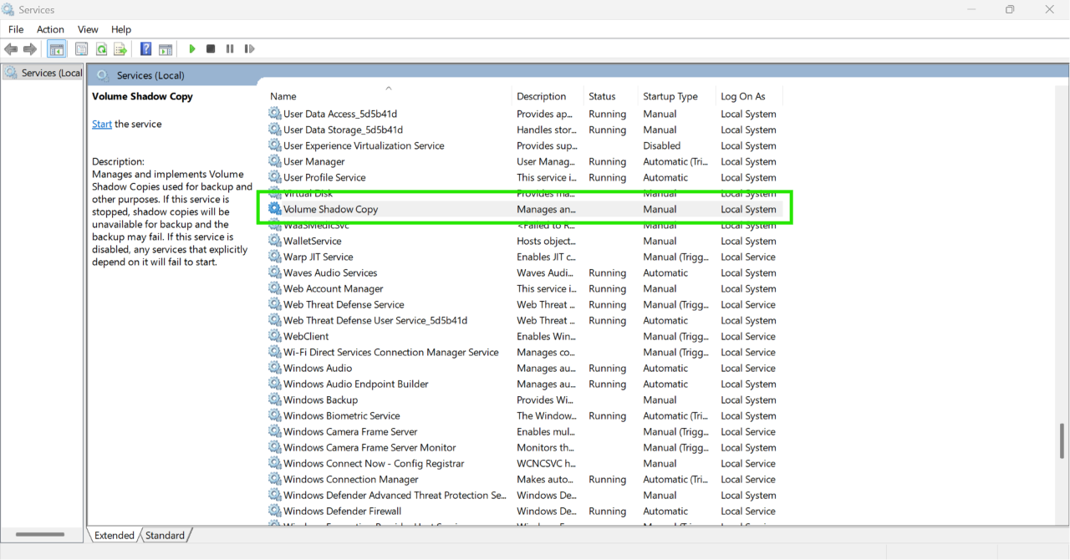The width and height of the screenshot is (1070, 560).
Task: Click Disabled startup type of User Experience Virtualization
Action: tap(661, 145)
